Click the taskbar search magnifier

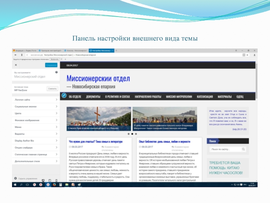[21, 185]
